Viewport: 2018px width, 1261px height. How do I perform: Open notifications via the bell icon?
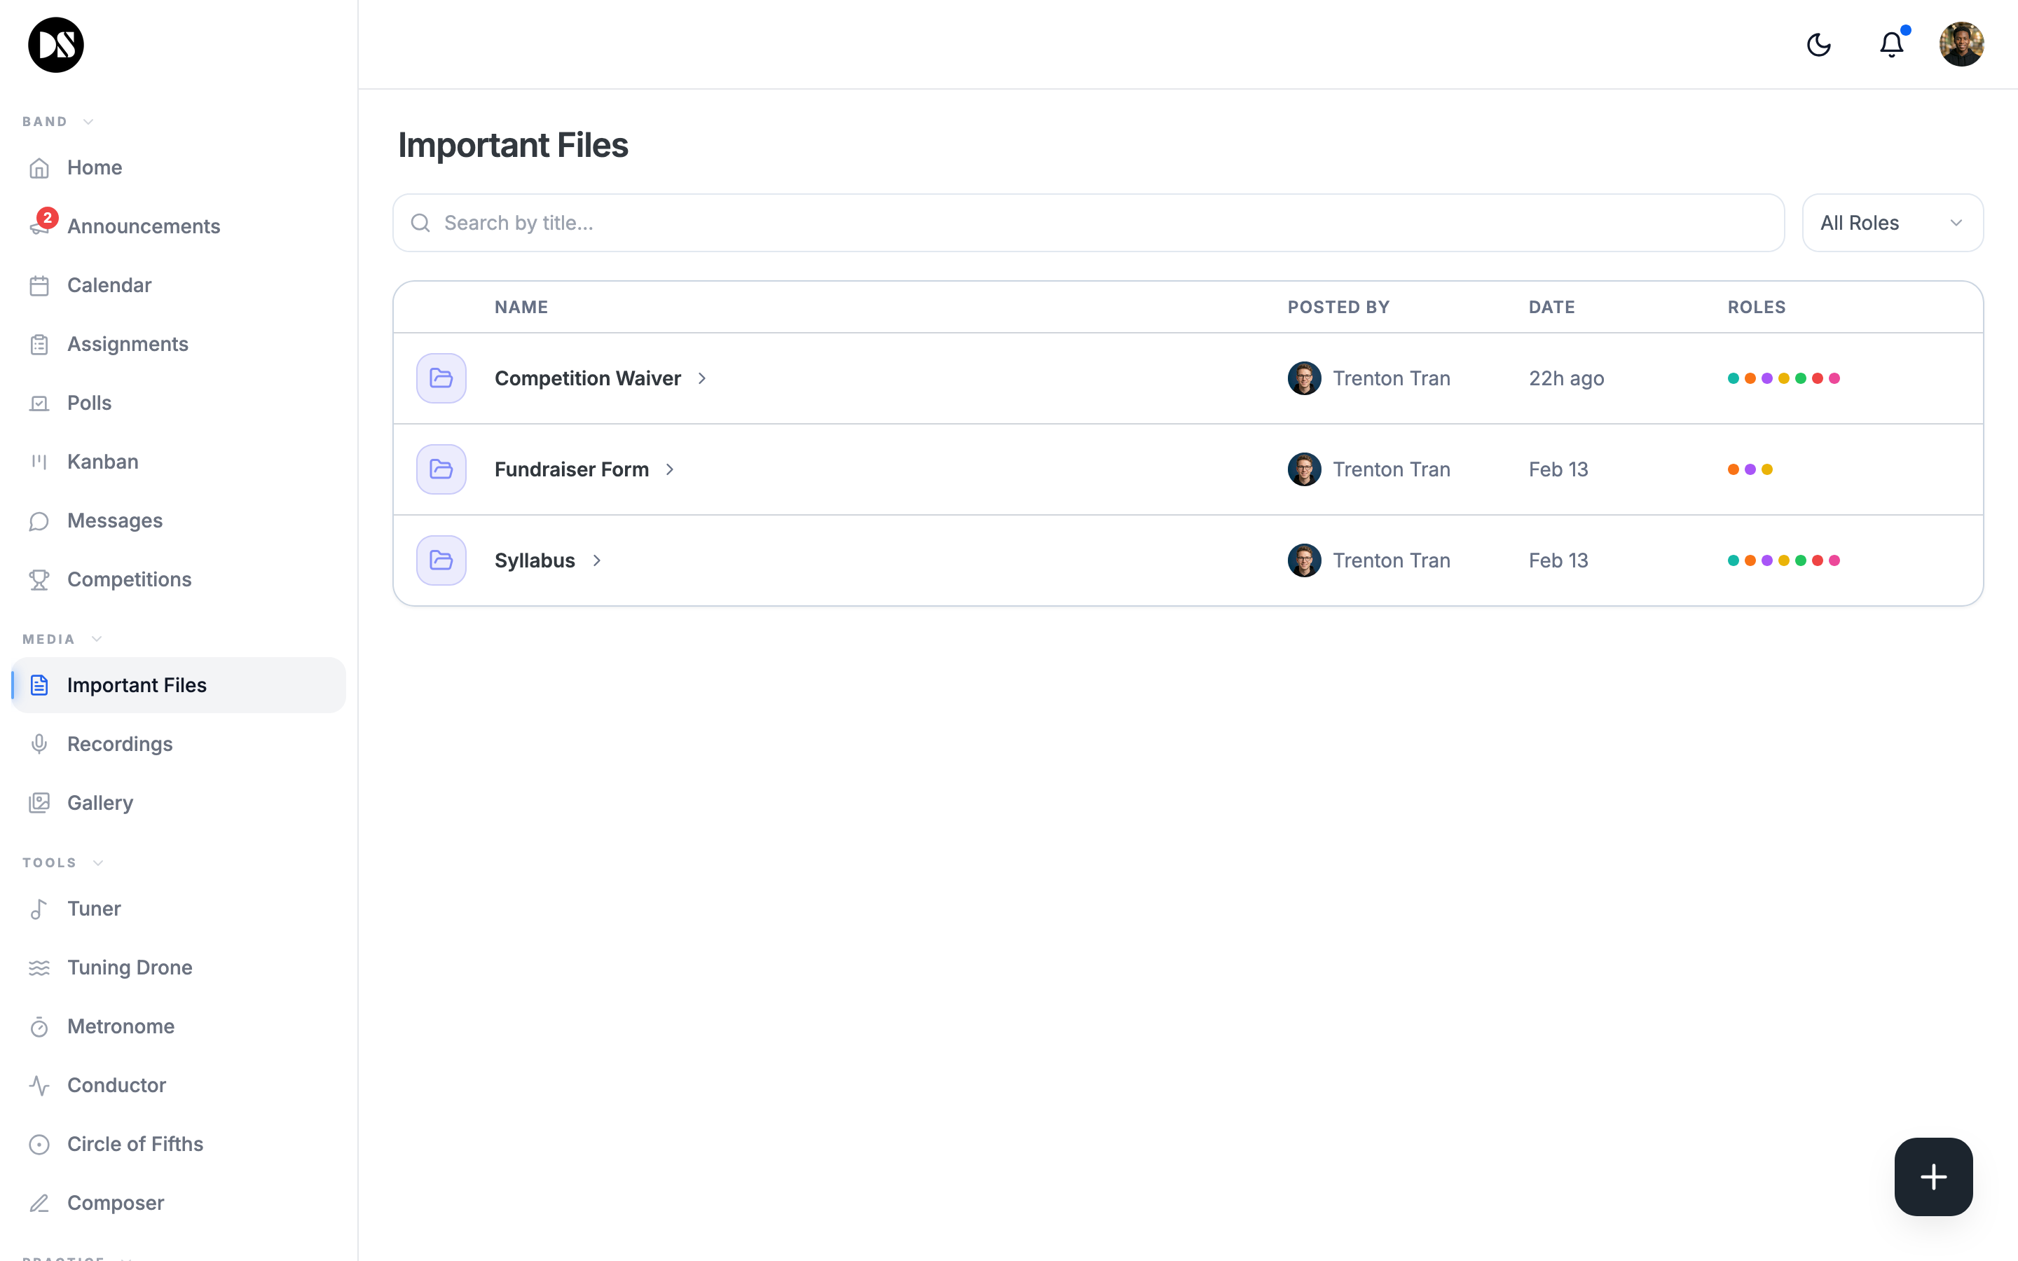[x=1890, y=44]
